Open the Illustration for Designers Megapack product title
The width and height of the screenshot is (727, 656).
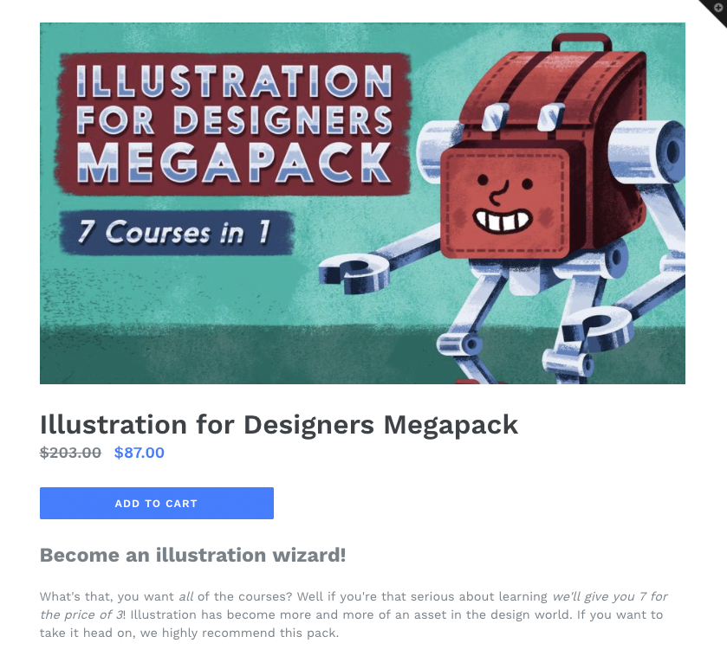point(279,425)
